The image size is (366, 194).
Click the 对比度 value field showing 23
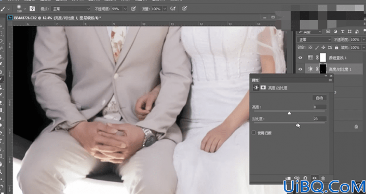tap(320, 119)
